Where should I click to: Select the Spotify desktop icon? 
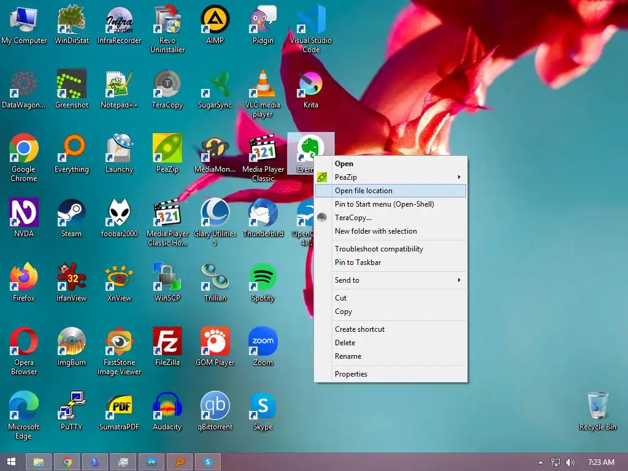click(x=262, y=282)
